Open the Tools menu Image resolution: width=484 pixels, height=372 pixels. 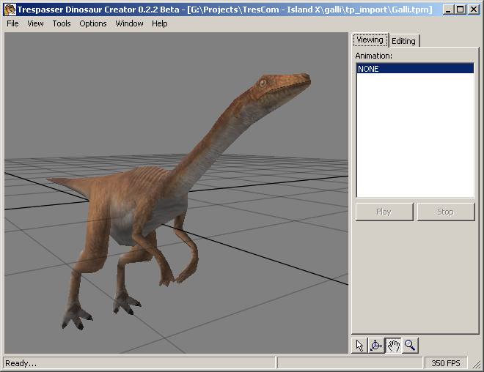[x=62, y=23]
